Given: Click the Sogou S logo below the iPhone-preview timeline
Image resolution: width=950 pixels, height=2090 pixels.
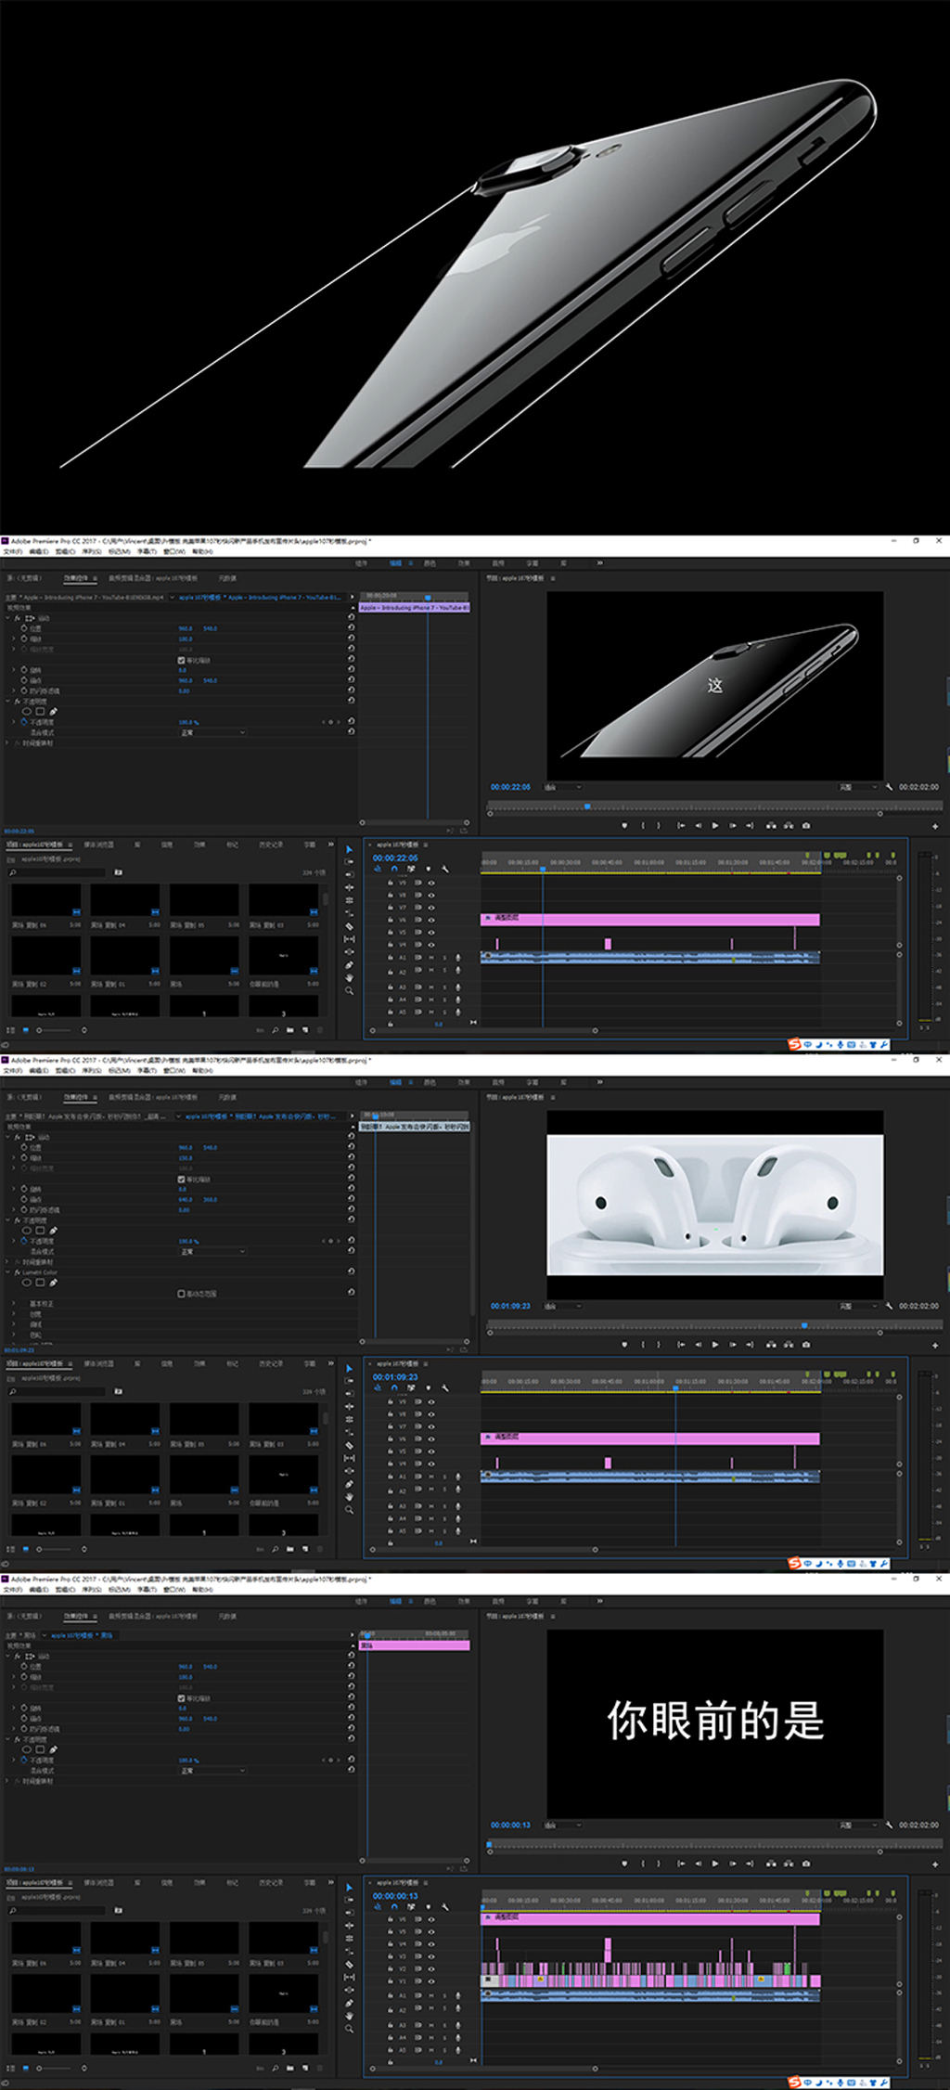Looking at the screenshot, I should (793, 1043).
